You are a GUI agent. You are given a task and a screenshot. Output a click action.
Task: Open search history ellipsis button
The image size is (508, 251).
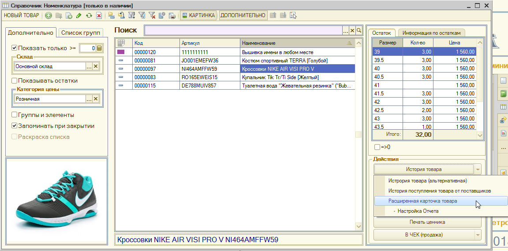346,30
